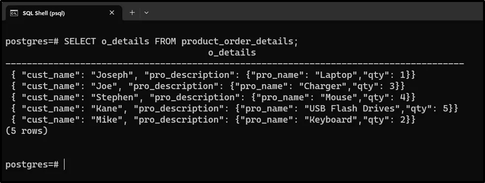Close the SQL Shell (psql) tab

click(112, 13)
